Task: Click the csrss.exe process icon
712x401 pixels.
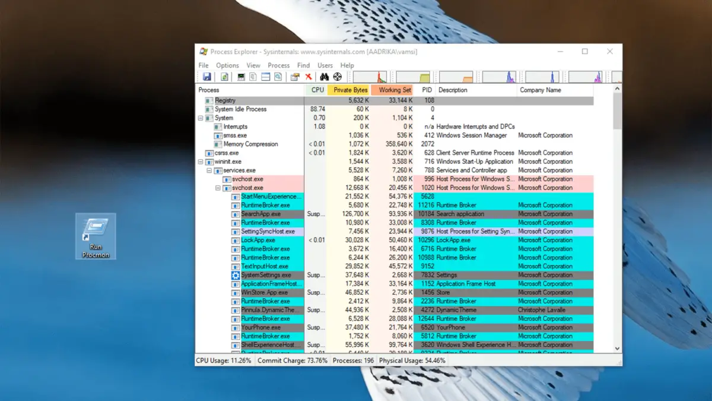Action: tap(209, 153)
